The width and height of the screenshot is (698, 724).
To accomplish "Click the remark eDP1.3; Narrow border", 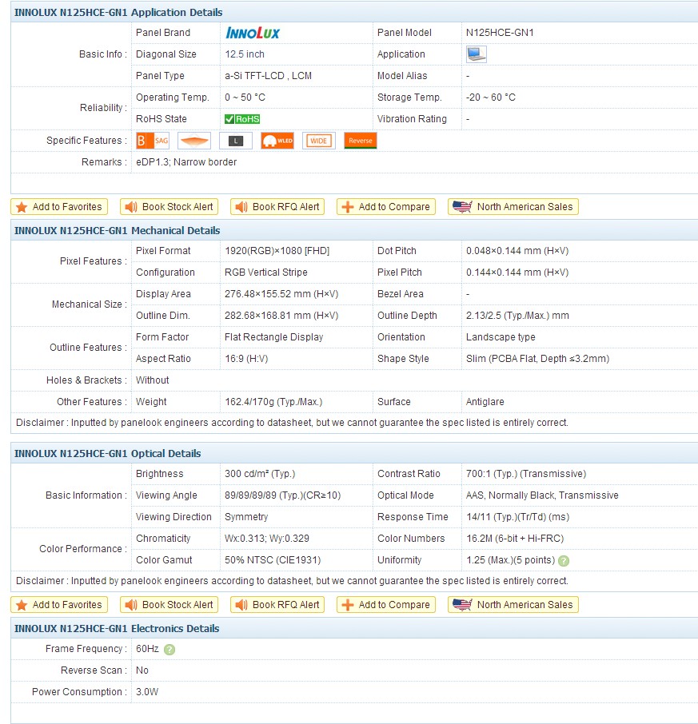I will tap(186, 162).
